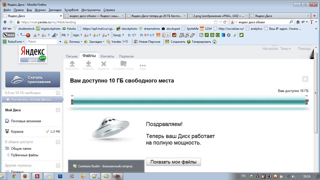
Task: Click the EN language indicator
Action: click(243, 176)
